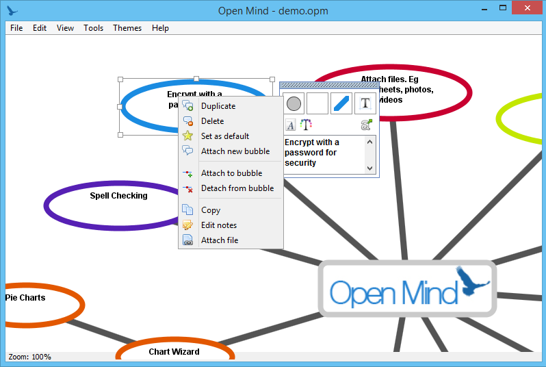Click the Copy pages icon

point(187,210)
